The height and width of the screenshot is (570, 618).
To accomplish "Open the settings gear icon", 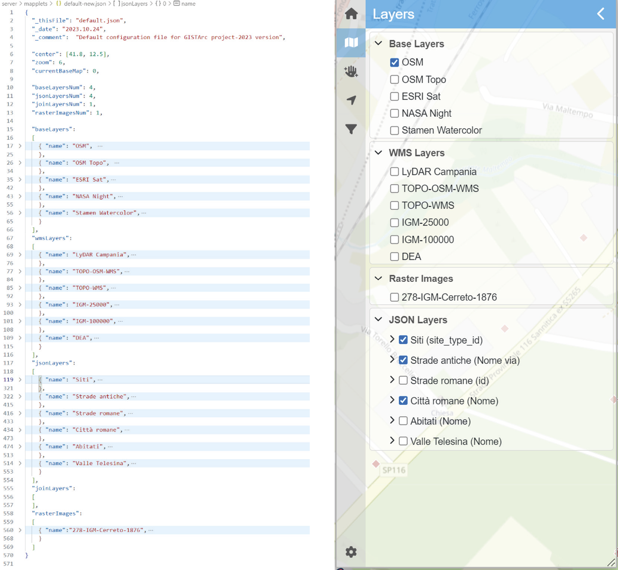I will coord(351,552).
